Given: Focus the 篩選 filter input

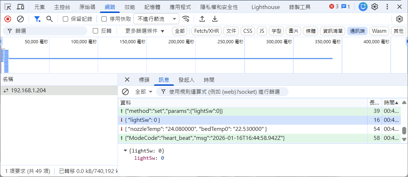Looking at the screenshot, I should [45, 31].
